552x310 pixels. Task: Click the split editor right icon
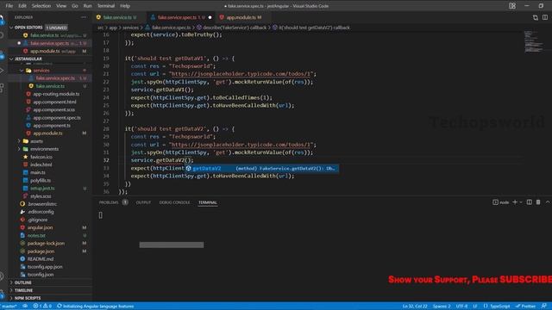pos(544,17)
